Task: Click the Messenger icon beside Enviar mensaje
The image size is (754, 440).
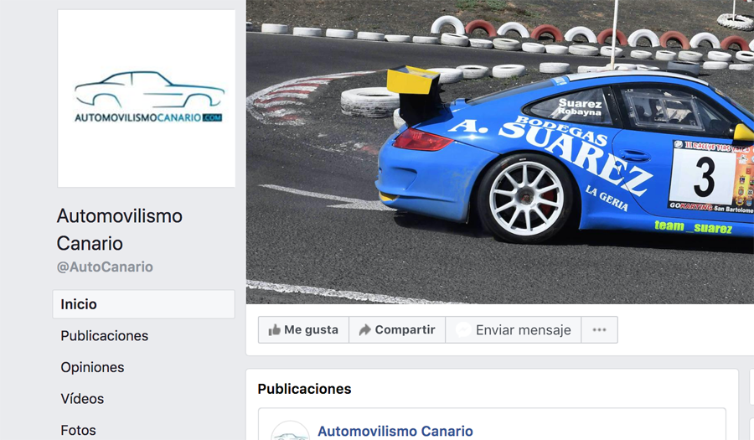Action: pos(463,330)
